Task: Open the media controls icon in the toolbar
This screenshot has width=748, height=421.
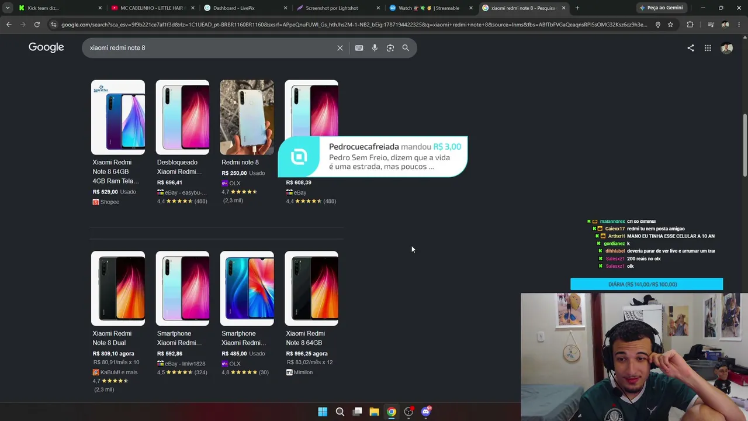Action: [711, 25]
